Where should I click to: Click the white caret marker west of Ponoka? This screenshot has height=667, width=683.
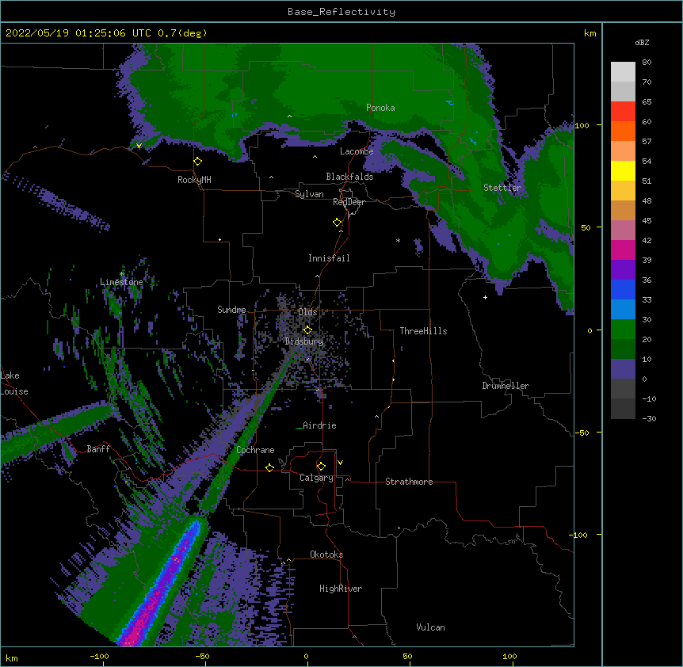click(x=290, y=116)
